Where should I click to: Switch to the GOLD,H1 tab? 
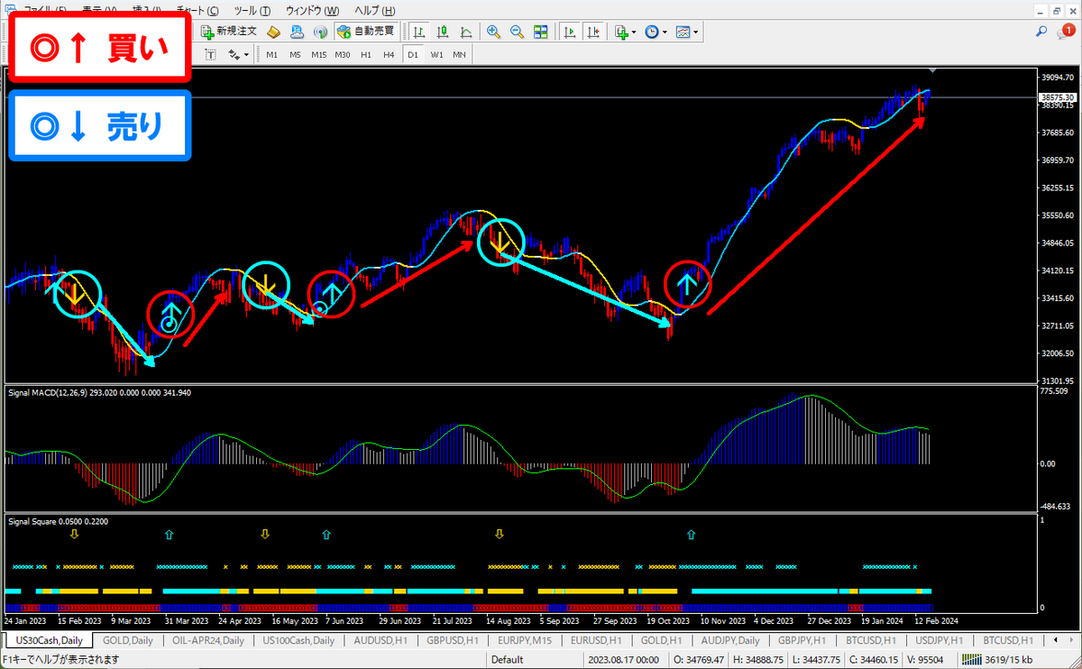(x=660, y=640)
